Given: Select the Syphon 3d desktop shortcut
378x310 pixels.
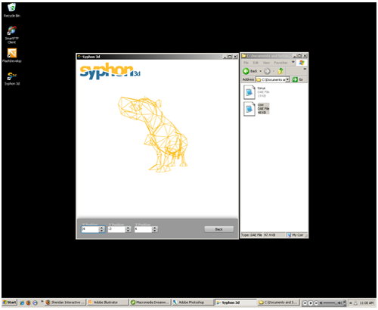Looking at the screenshot, I should [12, 79].
